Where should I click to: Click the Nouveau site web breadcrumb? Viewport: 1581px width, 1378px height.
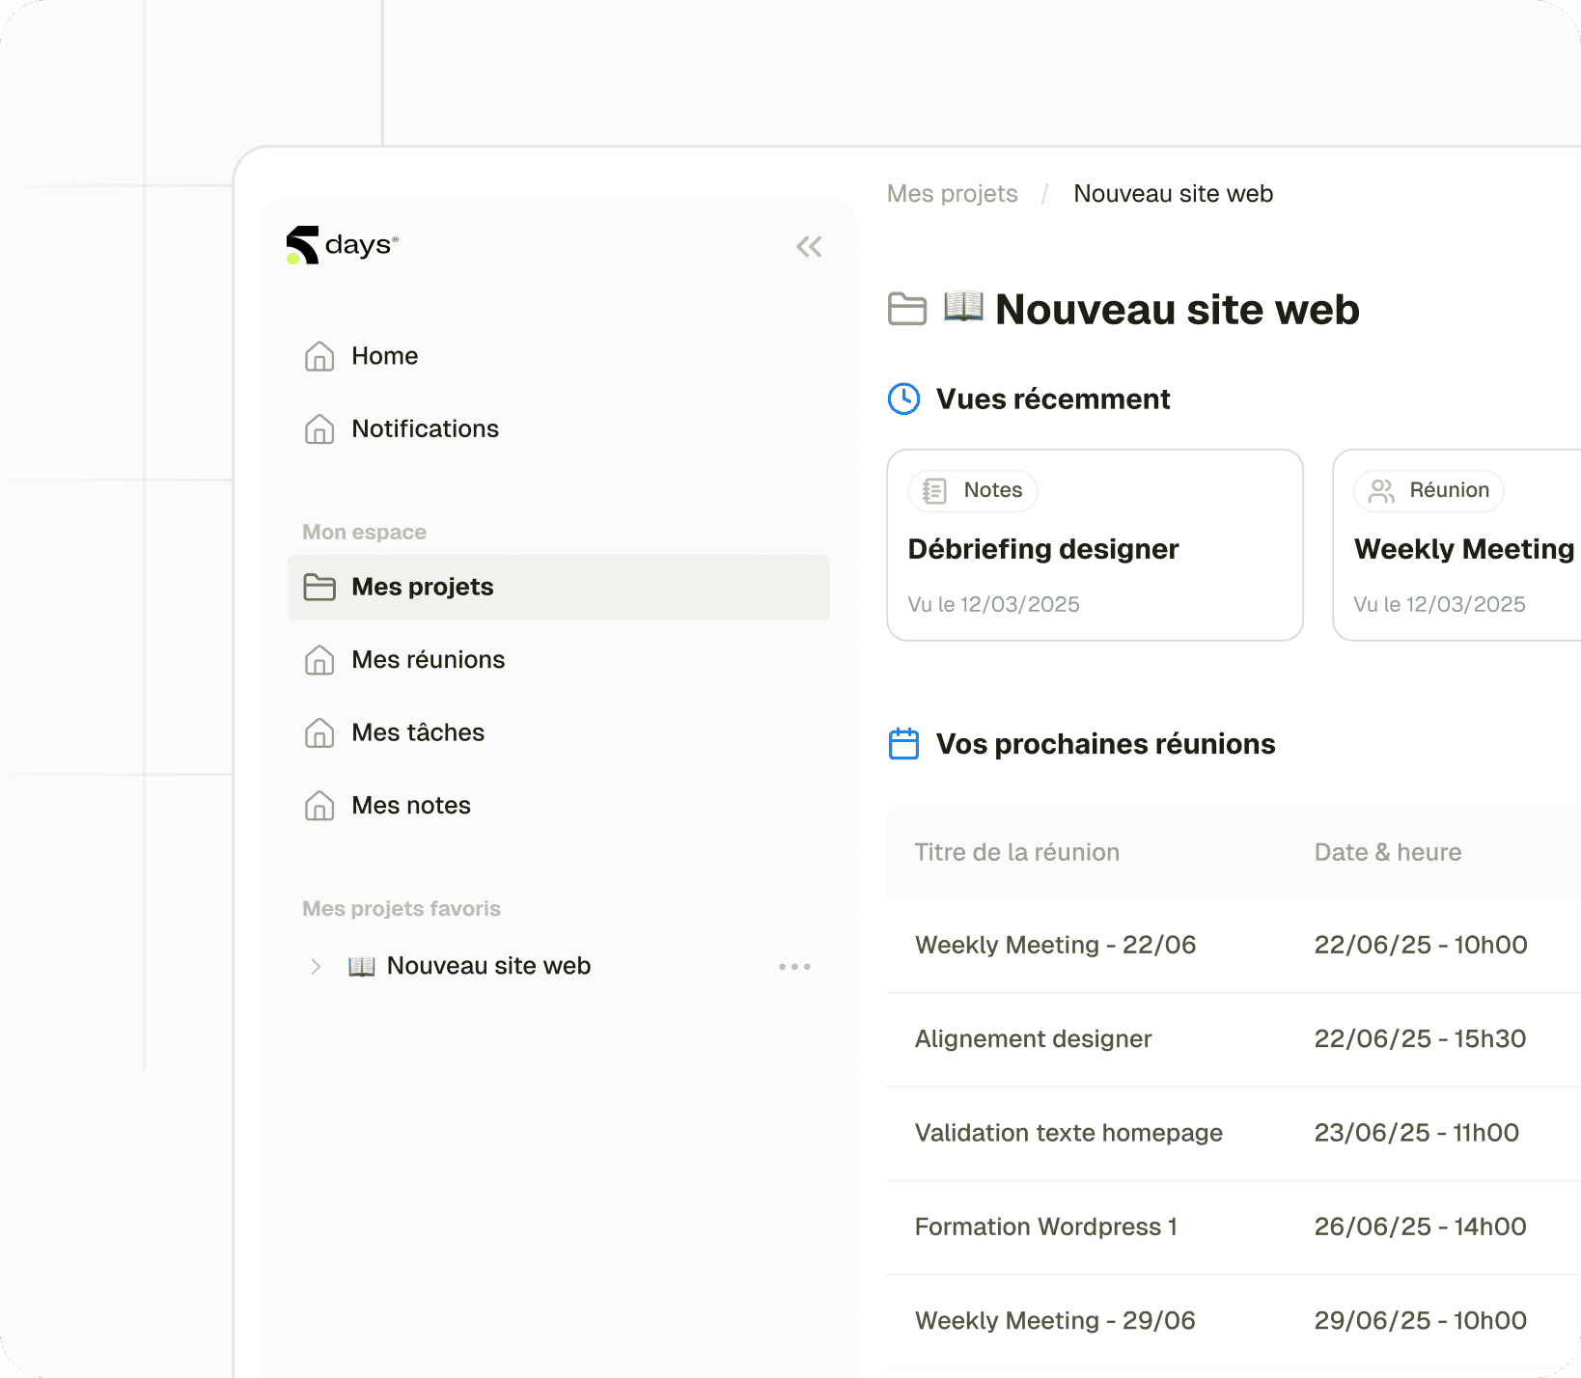[x=1173, y=194]
